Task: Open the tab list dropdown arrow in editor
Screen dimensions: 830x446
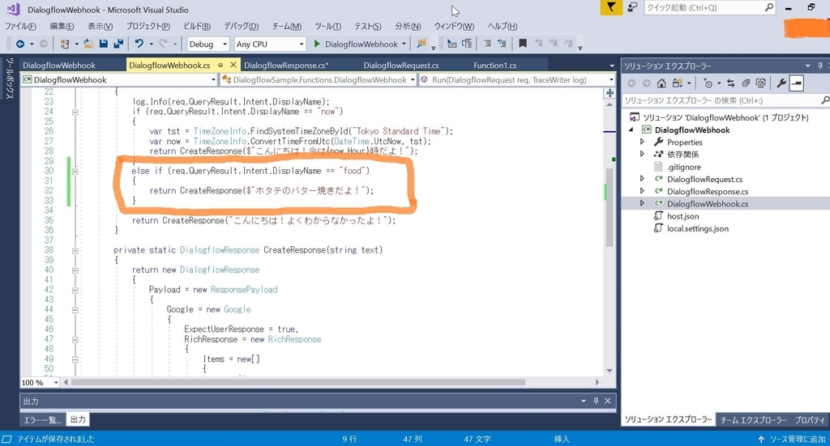Action: coord(612,66)
